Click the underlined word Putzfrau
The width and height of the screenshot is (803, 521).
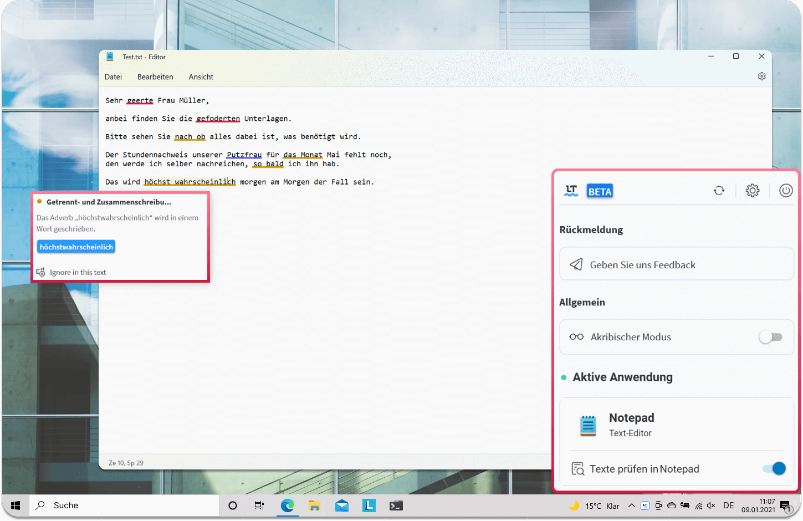(244, 155)
